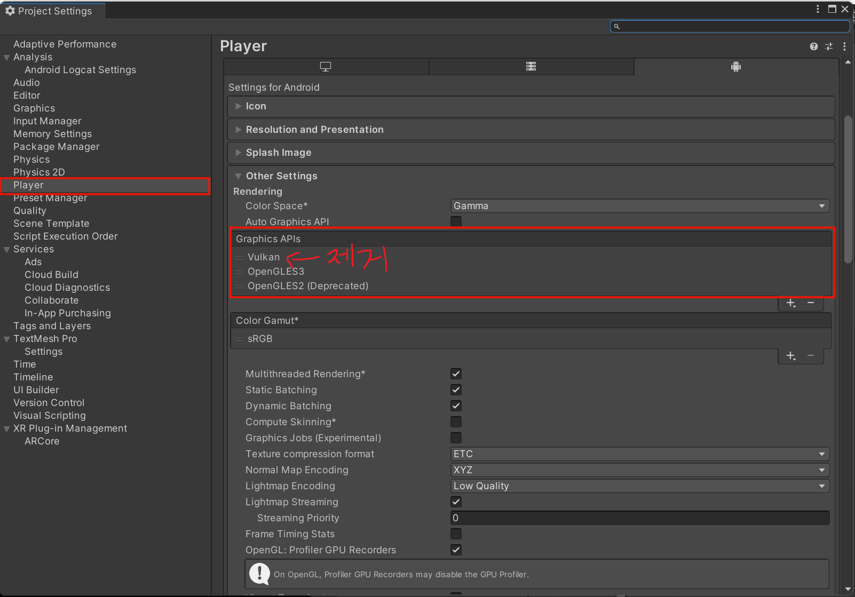This screenshot has height=597, width=855.
Task: Open the Graphics settings category
Action: pos(34,108)
